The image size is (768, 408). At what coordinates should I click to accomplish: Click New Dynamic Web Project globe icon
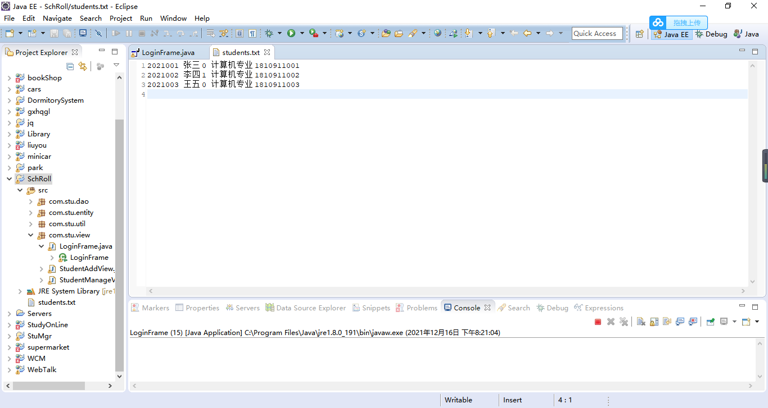point(340,33)
